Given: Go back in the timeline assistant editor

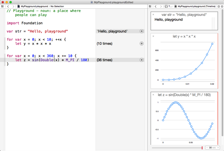Looking at the screenshot, I should point(156,6).
